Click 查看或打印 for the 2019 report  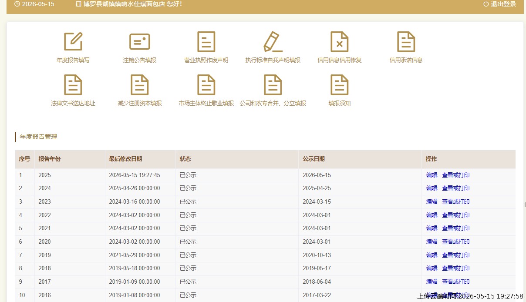click(x=456, y=255)
